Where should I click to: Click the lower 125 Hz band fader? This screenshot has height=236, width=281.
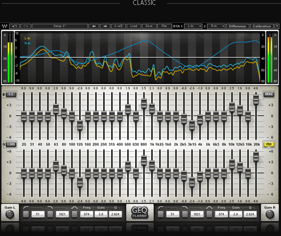tap(80, 182)
